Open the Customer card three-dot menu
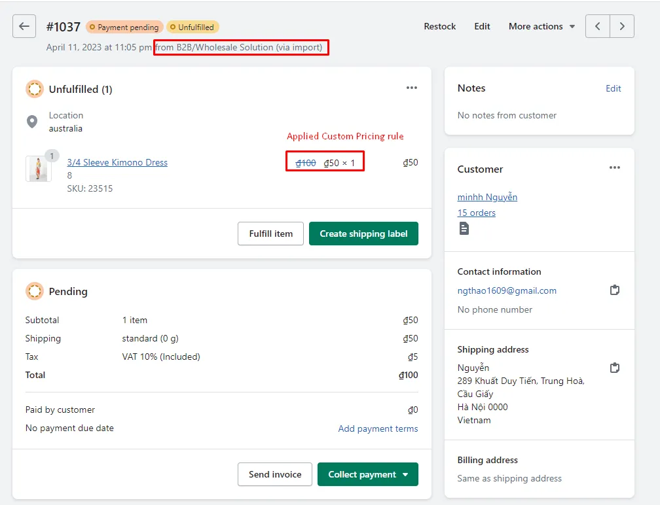 pyautogui.click(x=615, y=167)
